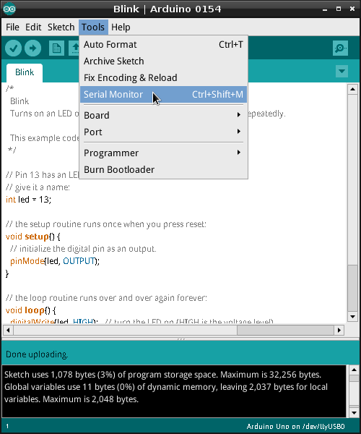Image resolution: width=361 pixels, height=434 pixels.
Task: Maximize the Arduino window
Action: click(339, 9)
